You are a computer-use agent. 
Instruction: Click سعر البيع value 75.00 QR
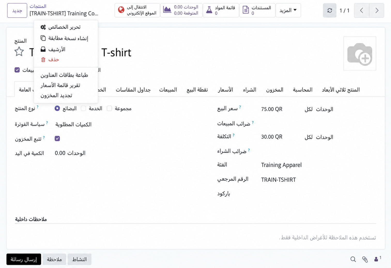[x=272, y=109]
